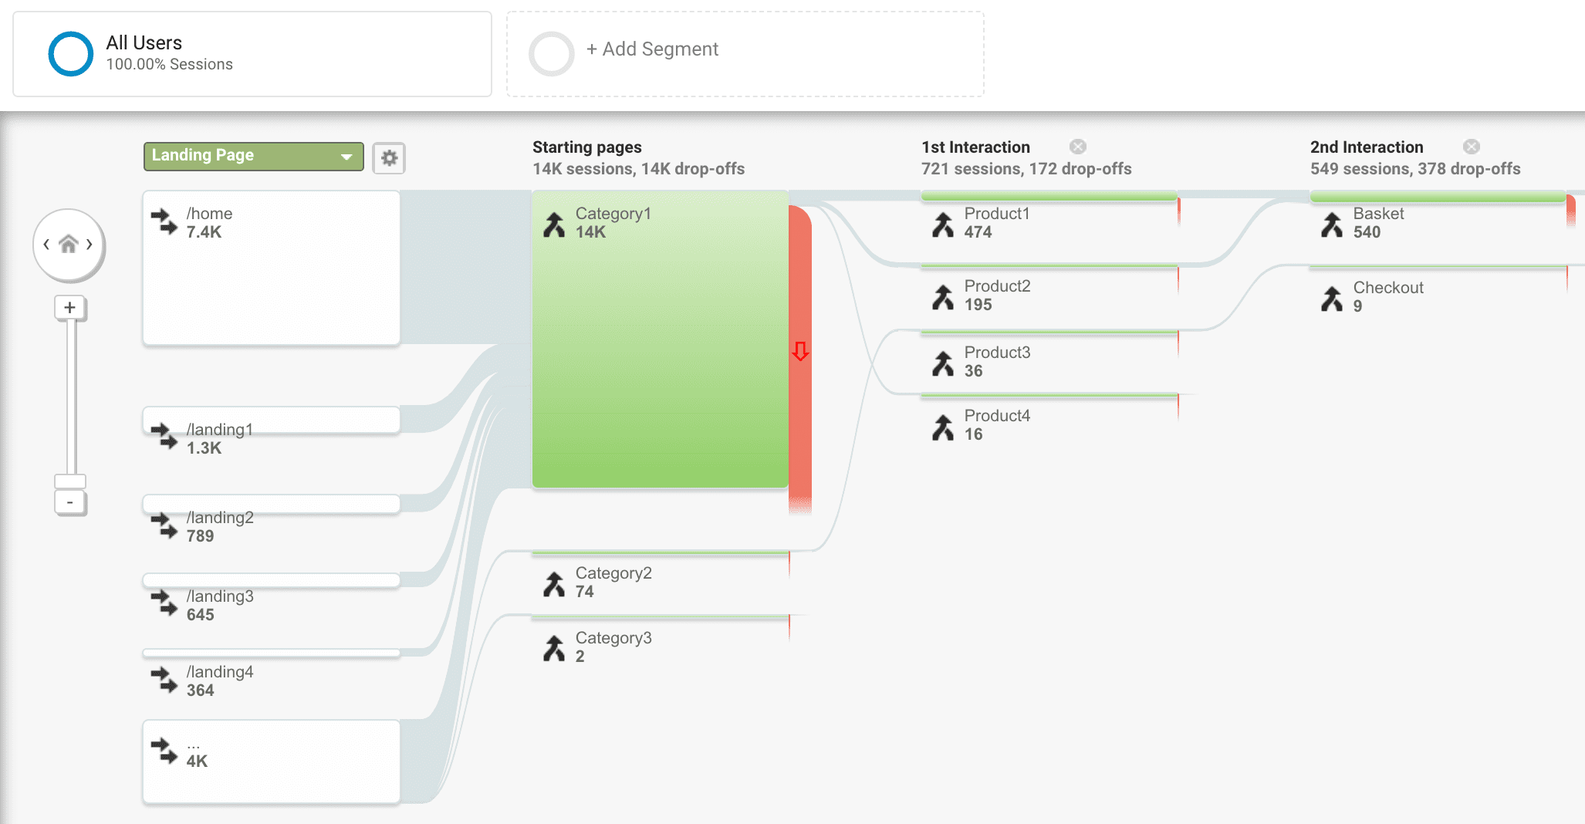Screen dimensions: 1585x824
Task: Click the flow icon on Product1 node
Action: tap(945, 224)
